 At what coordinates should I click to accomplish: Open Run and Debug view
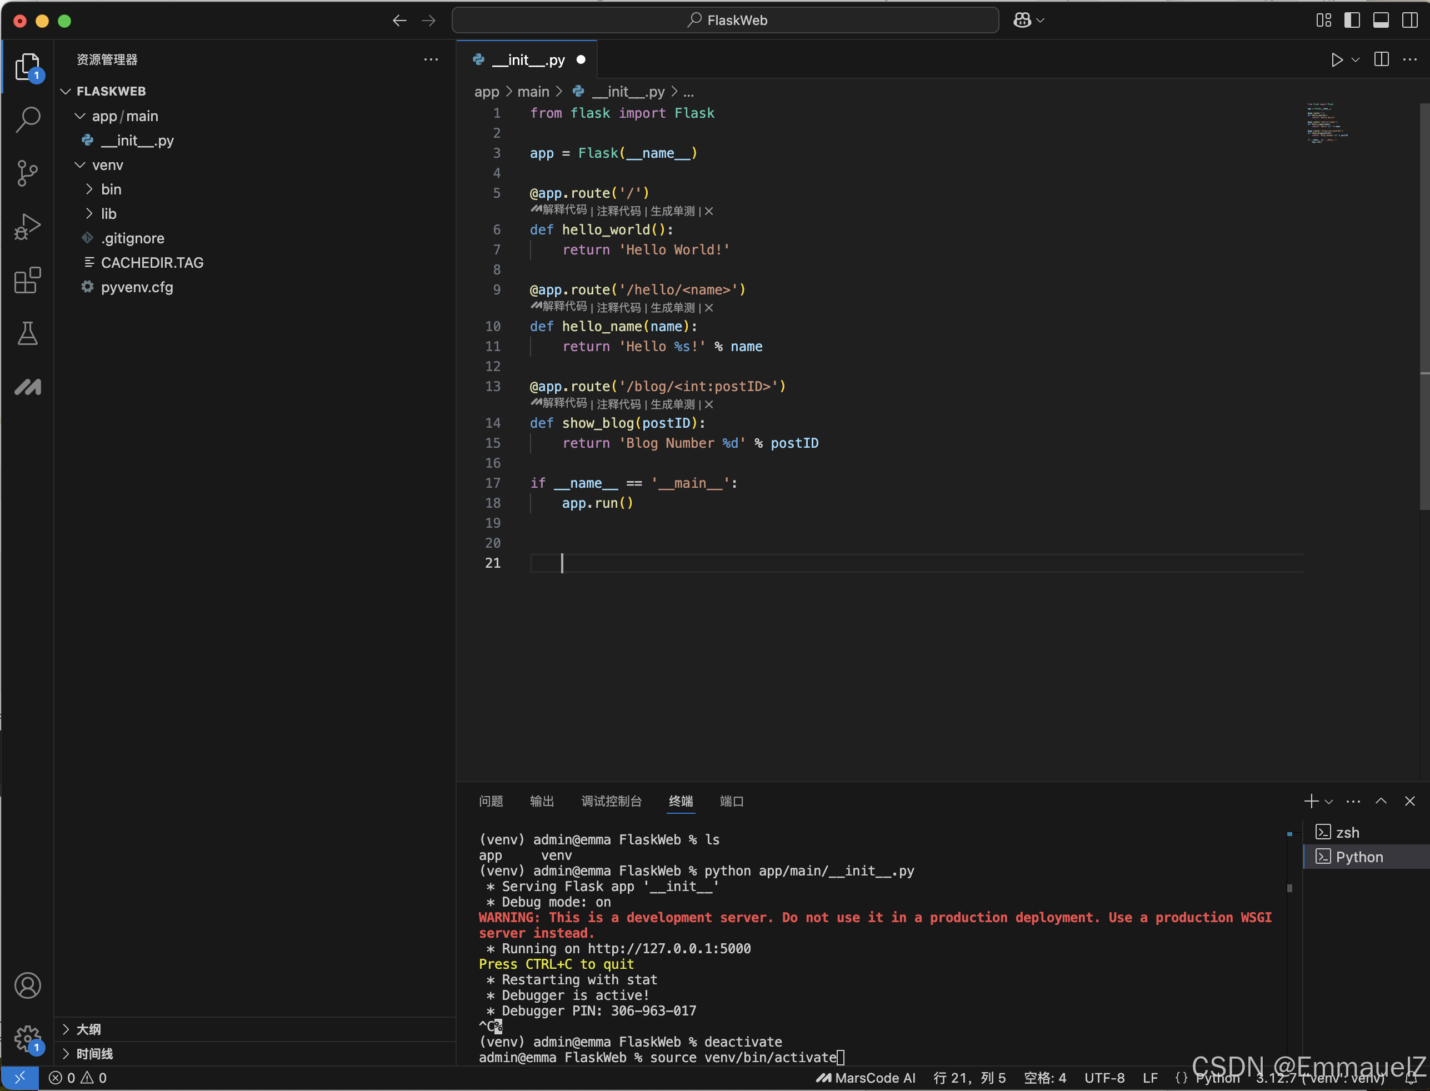[x=28, y=227]
